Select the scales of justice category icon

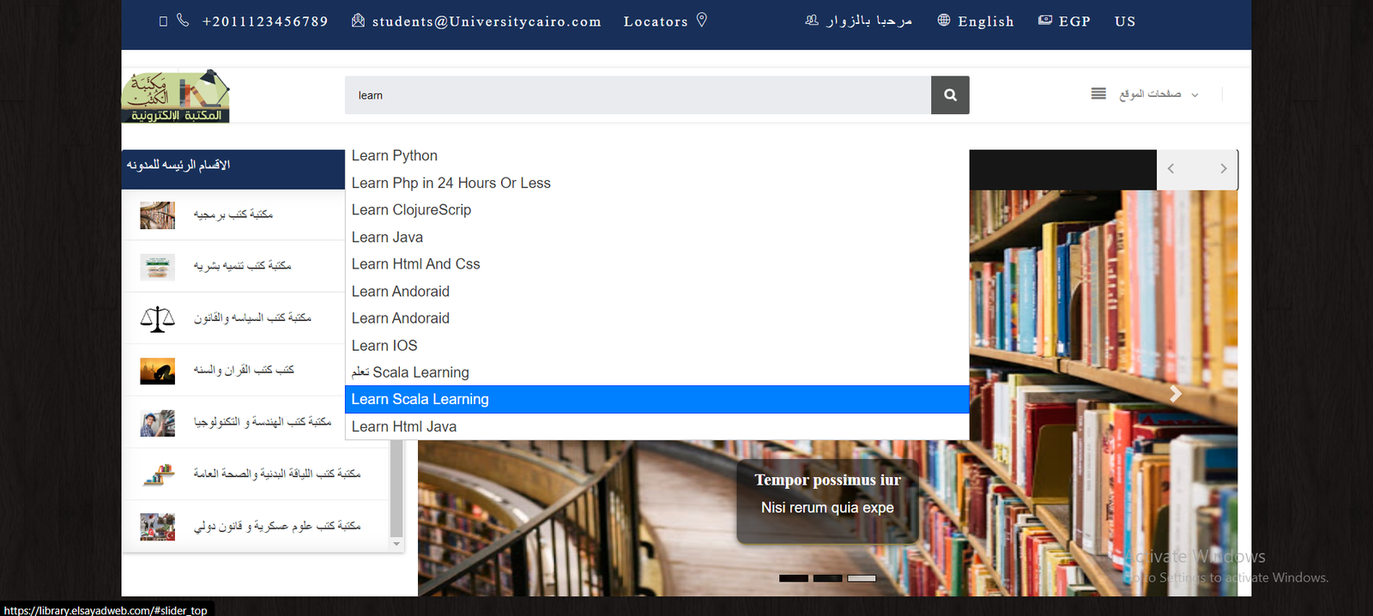(157, 319)
